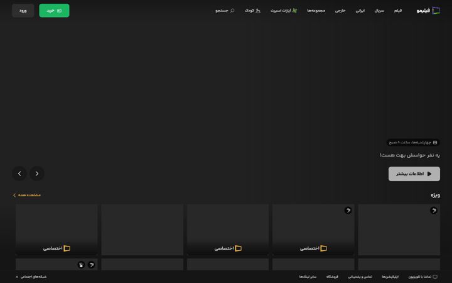Open the اختصاصی card that has a corner icon
The image size is (452, 283).
point(313,230)
